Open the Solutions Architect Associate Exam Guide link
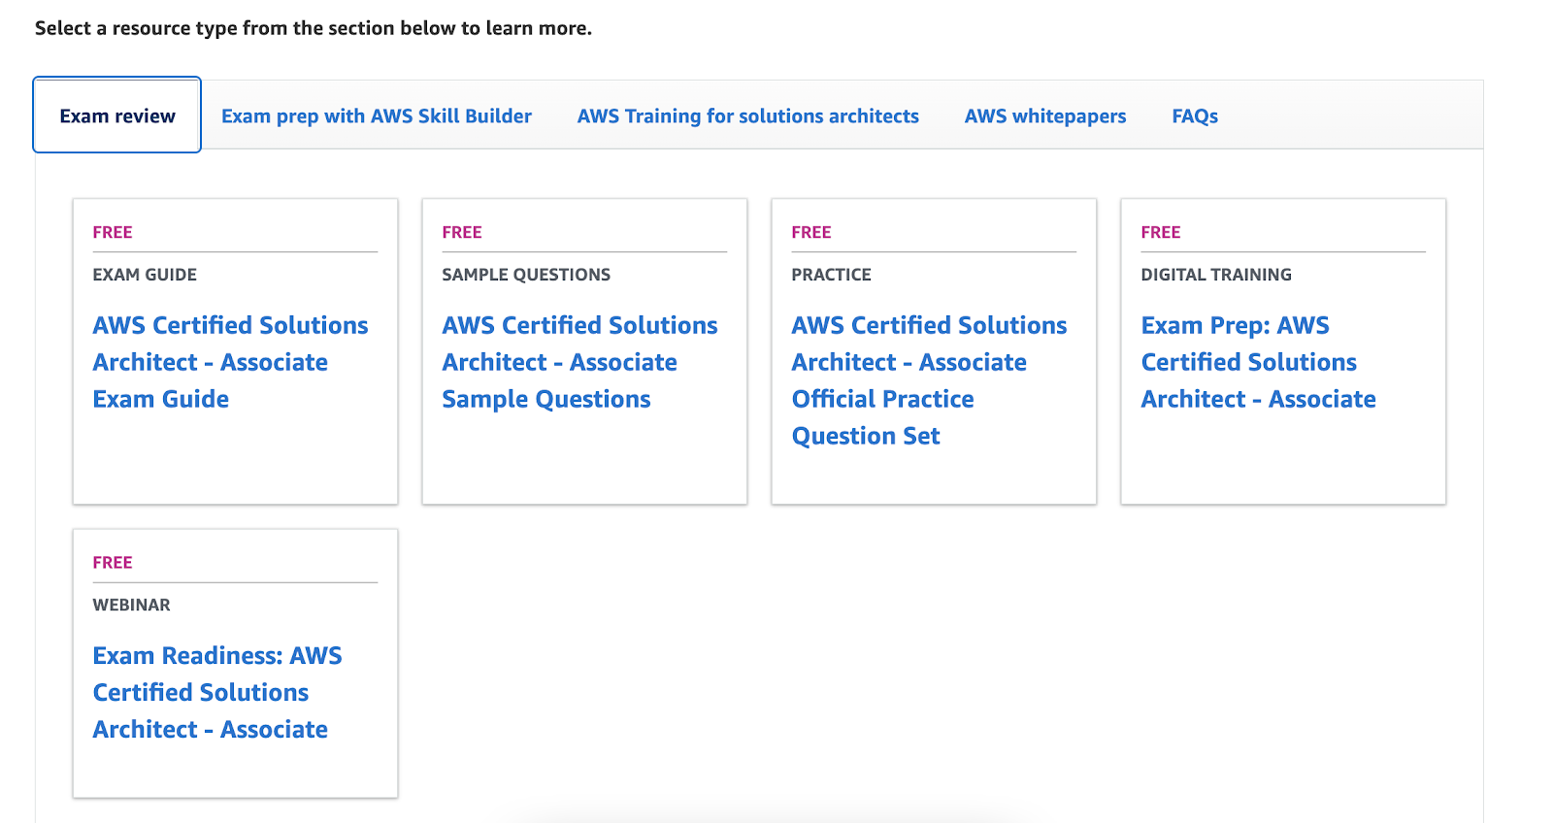This screenshot has width=1553, height=823. 230,362
